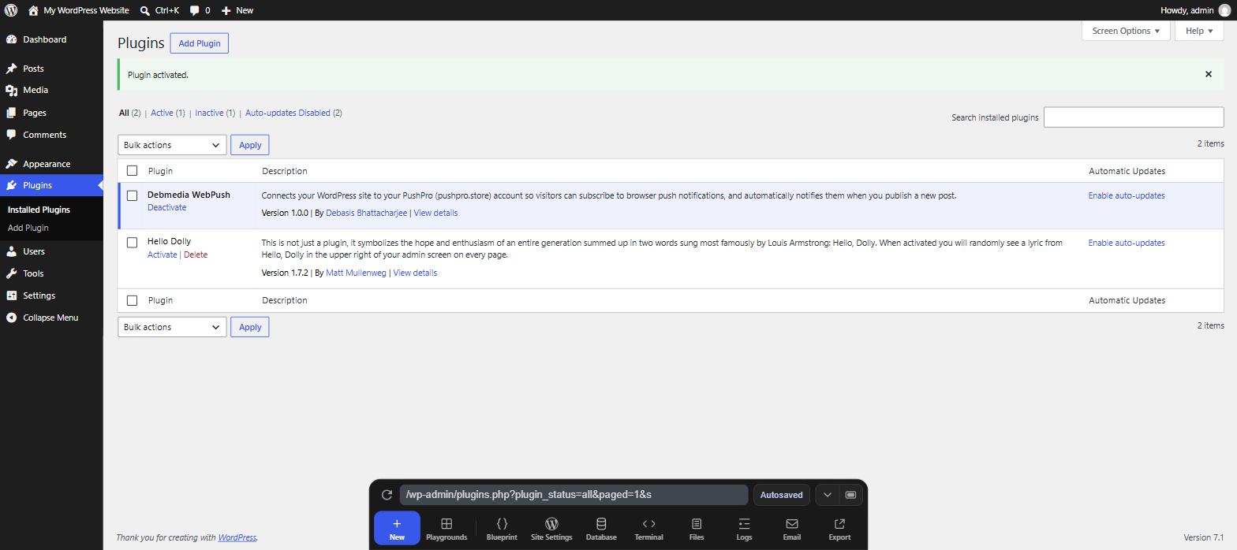Expand Screen Options panel
The height and width of the screenshot is (550, 1237).
1126,31
